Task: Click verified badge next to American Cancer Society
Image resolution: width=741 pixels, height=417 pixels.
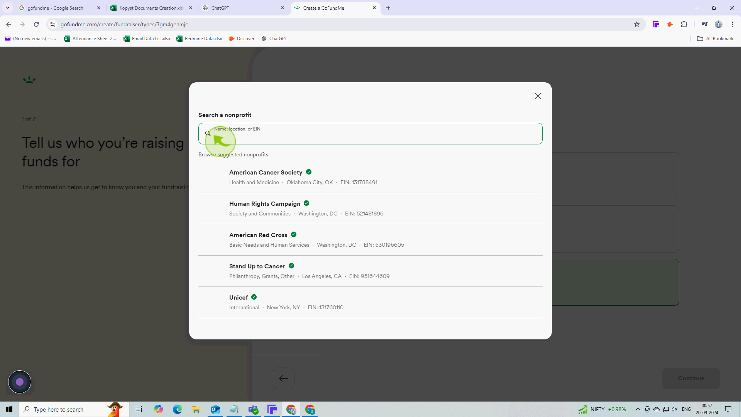Action: click(x=309, y=172)
